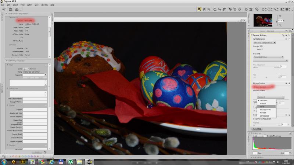Select the Neutral Control Point tool
Image resolution: width=294 pixels, height=165 pixels.
[x=234, y=9]
